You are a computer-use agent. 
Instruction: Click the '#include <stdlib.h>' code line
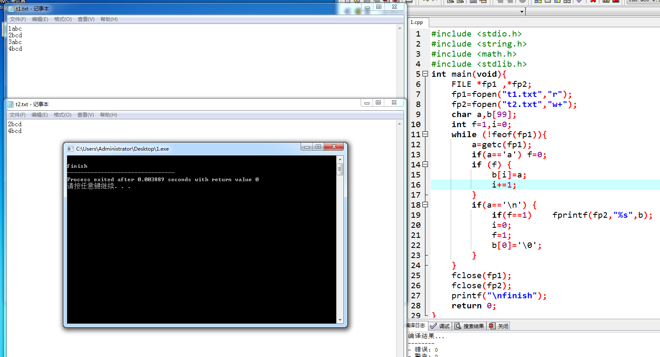pyautogui.click(x=479, y=64)
